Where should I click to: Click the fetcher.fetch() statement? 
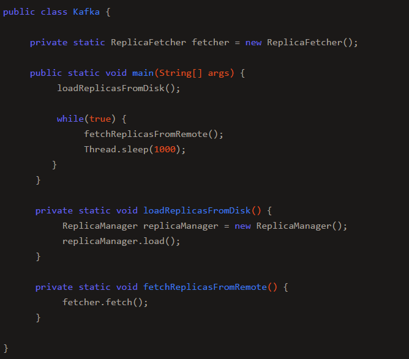(x=105, y=303)
